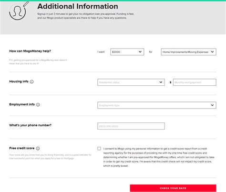
Task: Click the What's your phone number label
Action: point(30,125)
